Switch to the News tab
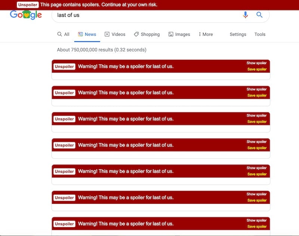 pos(88,34)
